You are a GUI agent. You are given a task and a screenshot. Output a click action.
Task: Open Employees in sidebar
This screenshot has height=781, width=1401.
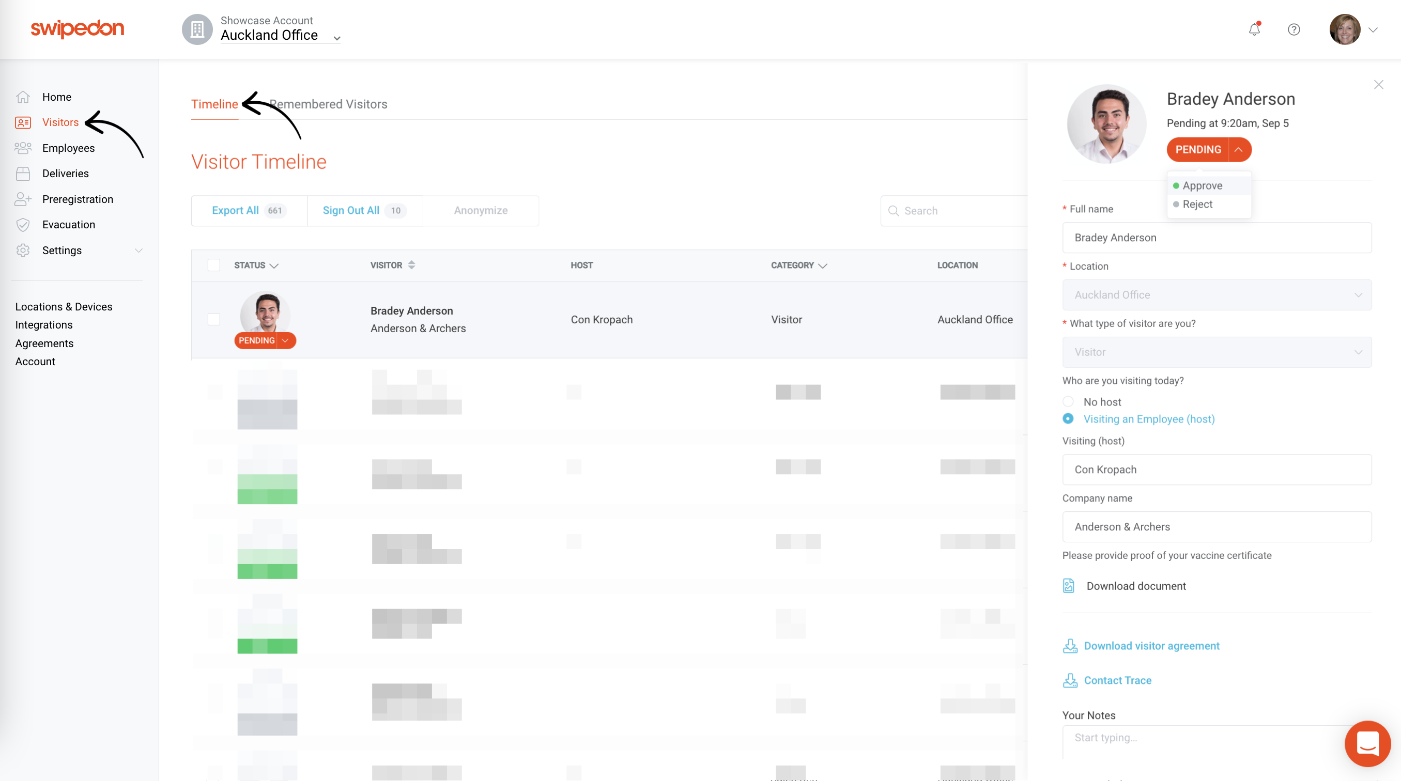tap(69, 148)
